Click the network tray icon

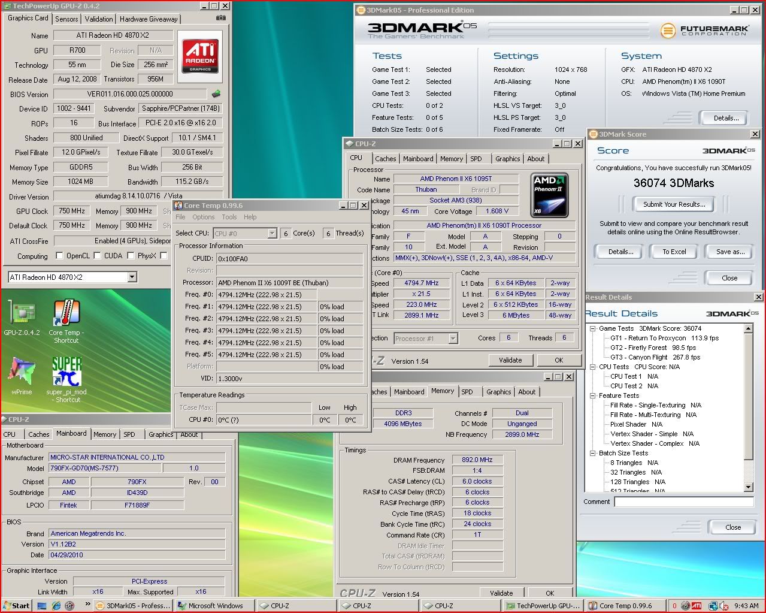(713, 606)
